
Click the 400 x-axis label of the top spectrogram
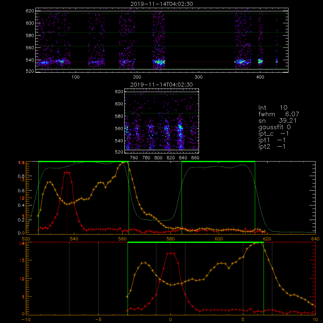[x=260, y=77]
